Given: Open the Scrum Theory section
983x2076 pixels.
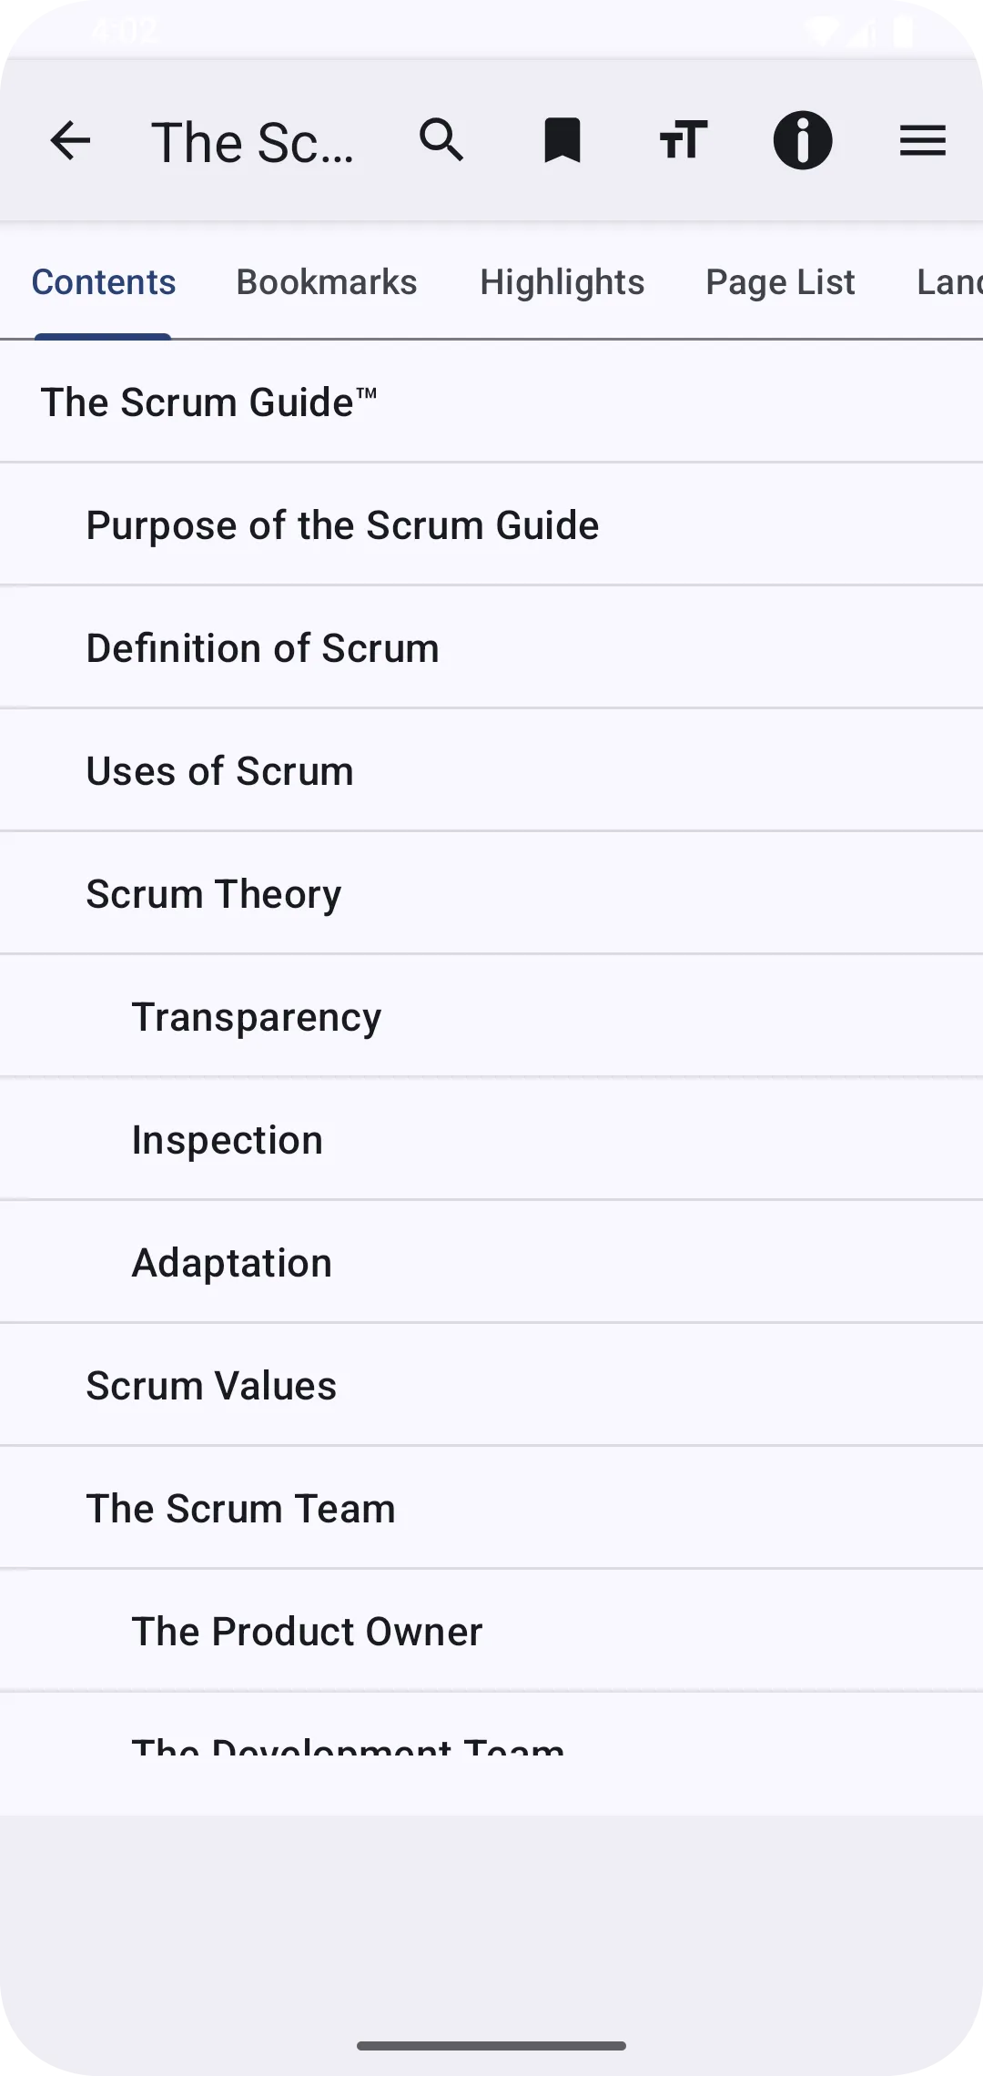Looking at the screenshot, I should [x=491, y=893].
